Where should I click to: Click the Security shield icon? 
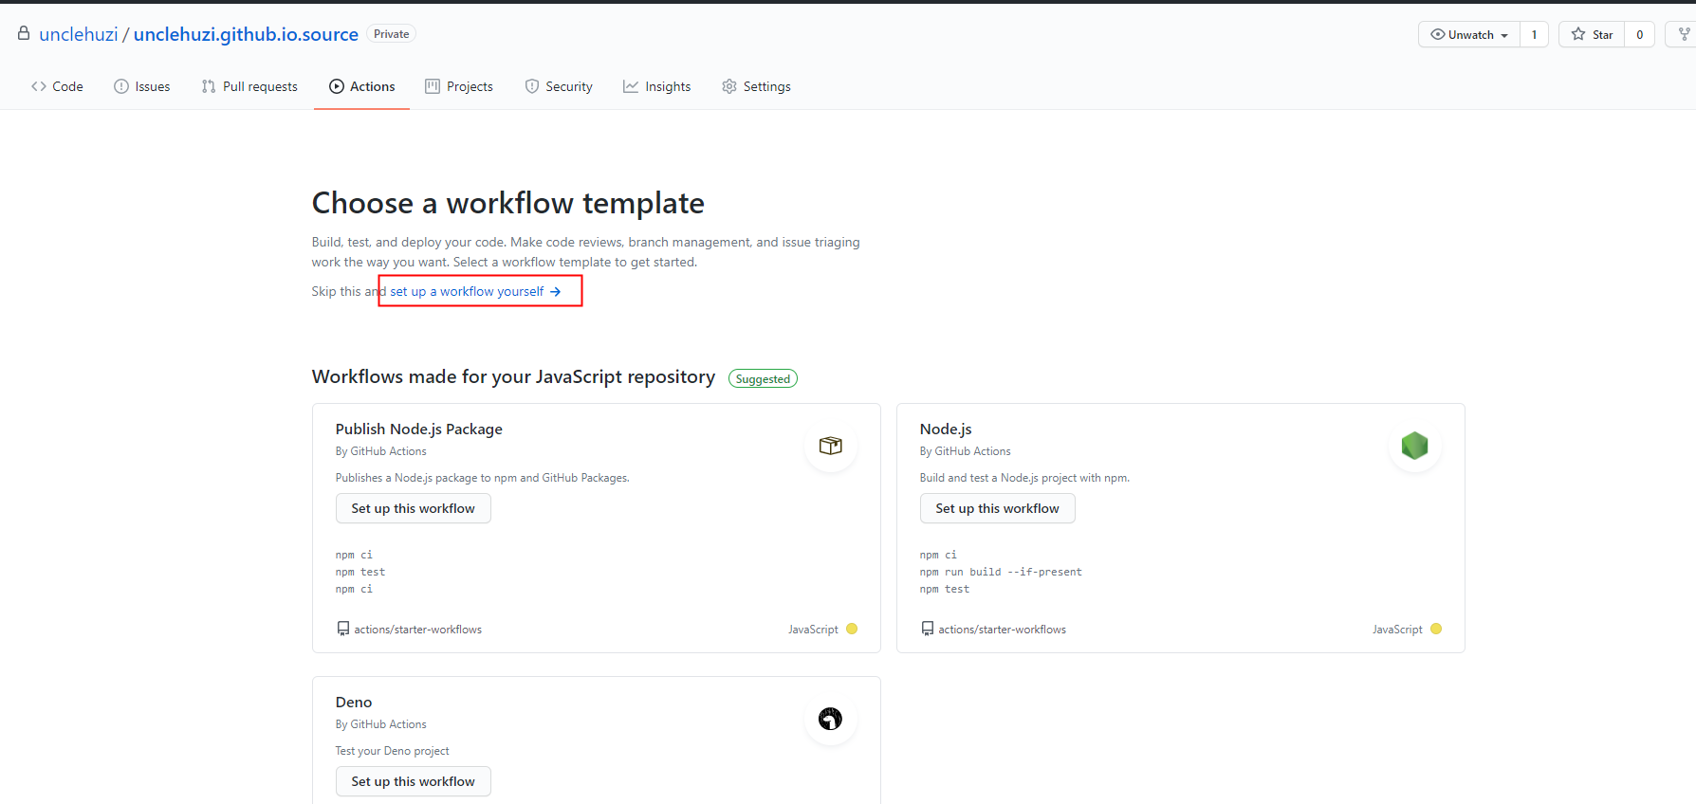[532, 86]
